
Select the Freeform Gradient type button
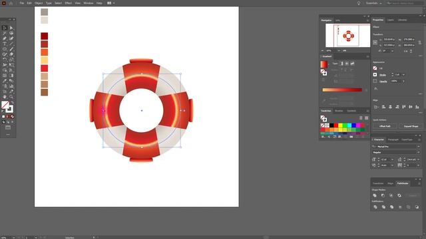coord(352,64)
